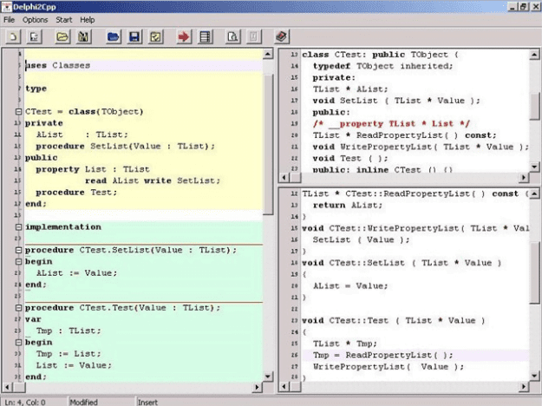Screen dimensions: 542x406
Task: Click the yellow file-manager toolbar icon
Action: (x=83, y=36)
